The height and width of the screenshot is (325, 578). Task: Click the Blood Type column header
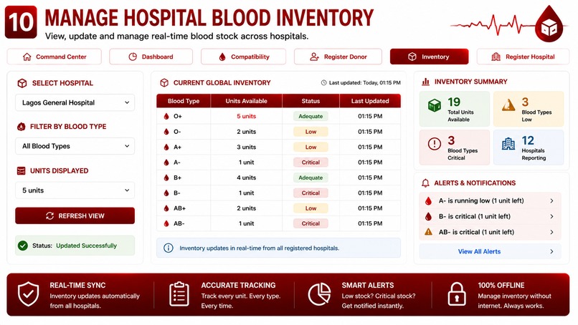click(x=184, y=101)
